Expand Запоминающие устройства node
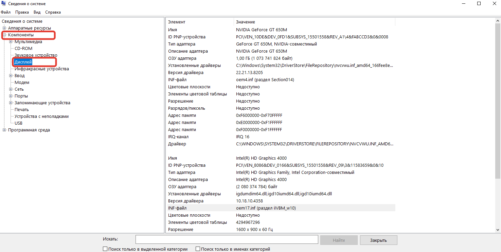The height and width of the screenshot is (252, 501). pos(11,103)
